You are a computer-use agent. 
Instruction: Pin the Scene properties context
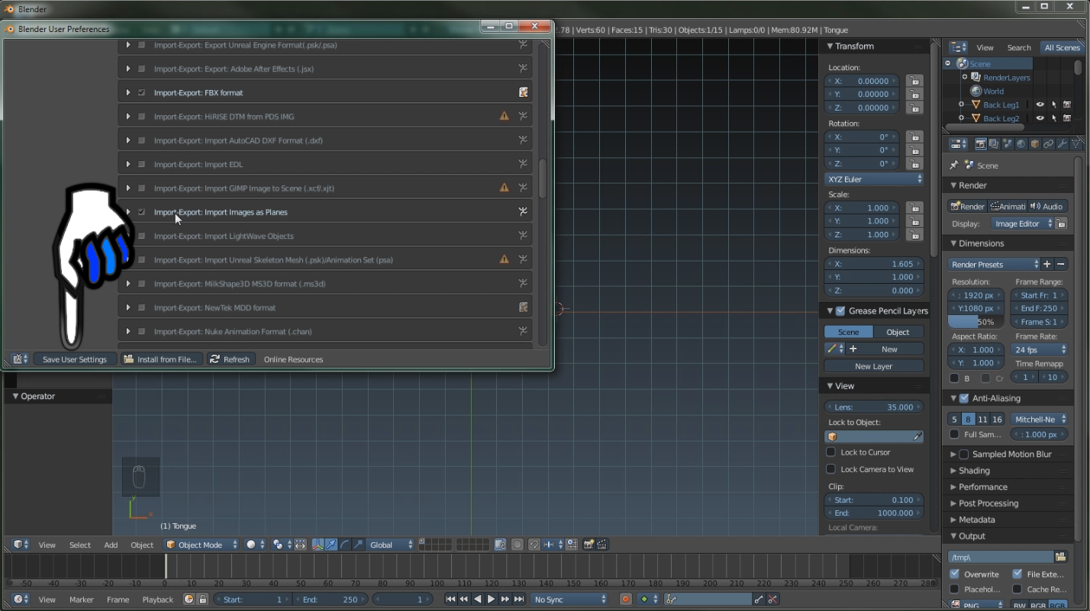click(953, 166)
